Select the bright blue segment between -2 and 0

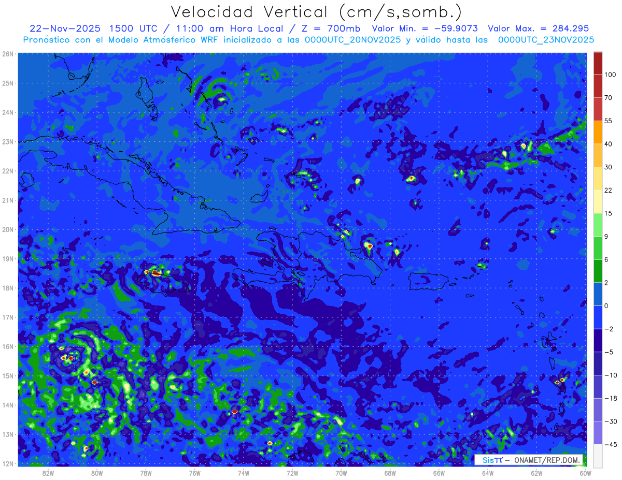(x=598, y=317)
